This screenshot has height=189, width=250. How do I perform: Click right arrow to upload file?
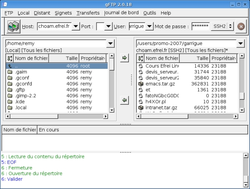[124, 58]
